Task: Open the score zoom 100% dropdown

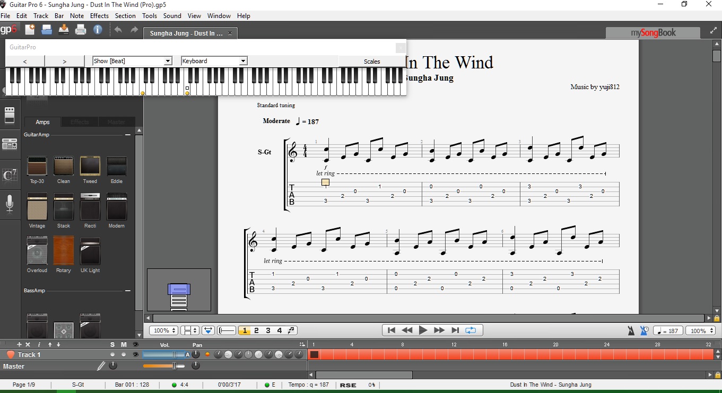Action: coord(163,330)
